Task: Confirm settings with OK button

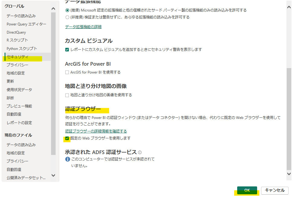Action: click(x=247, y=190)
